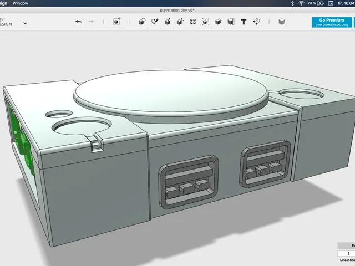The image size is (355, 266).
Task: Select the right controller port on model
Action: 265,163
